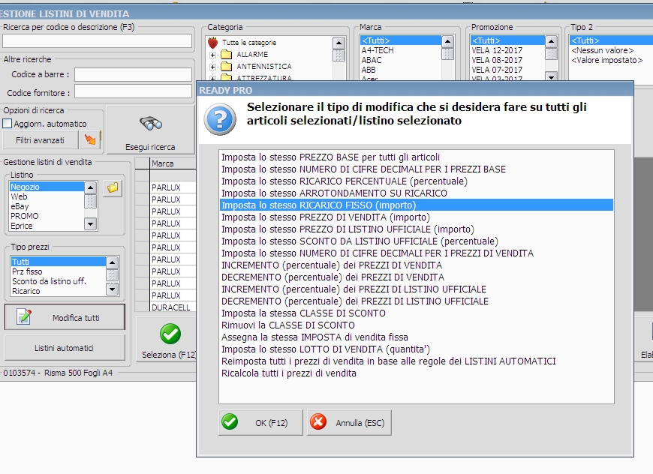The image size is (653, 474).
Task: Select INCREMENTO dei PREZZI DI LISTINO UFFICIALE
Action: click(x=416, y=289)
